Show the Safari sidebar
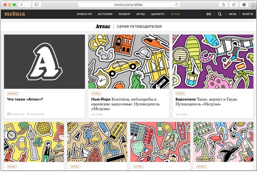Viewport: 257px width, 172px height. (x=36, y=5)
